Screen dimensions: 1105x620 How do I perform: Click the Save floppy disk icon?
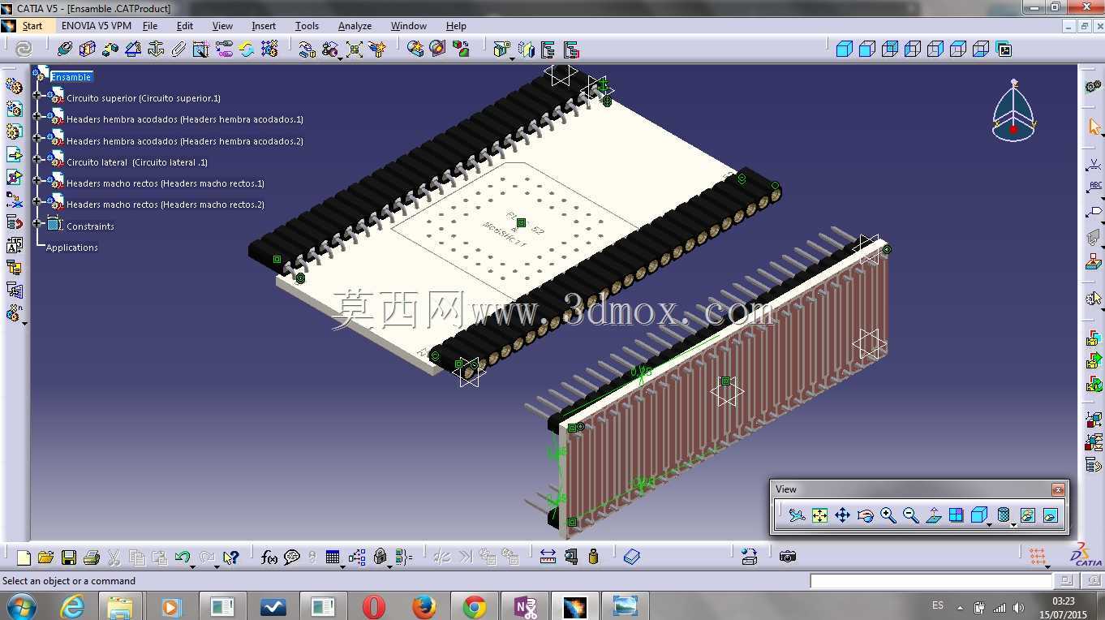tap(68, 557)
